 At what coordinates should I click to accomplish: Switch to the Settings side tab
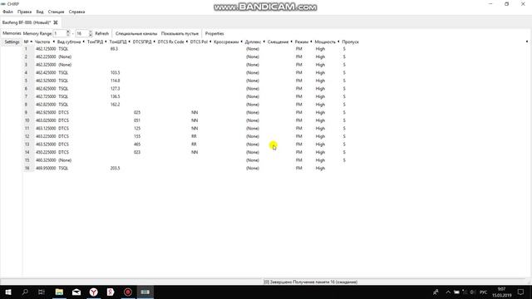(12, 42)
